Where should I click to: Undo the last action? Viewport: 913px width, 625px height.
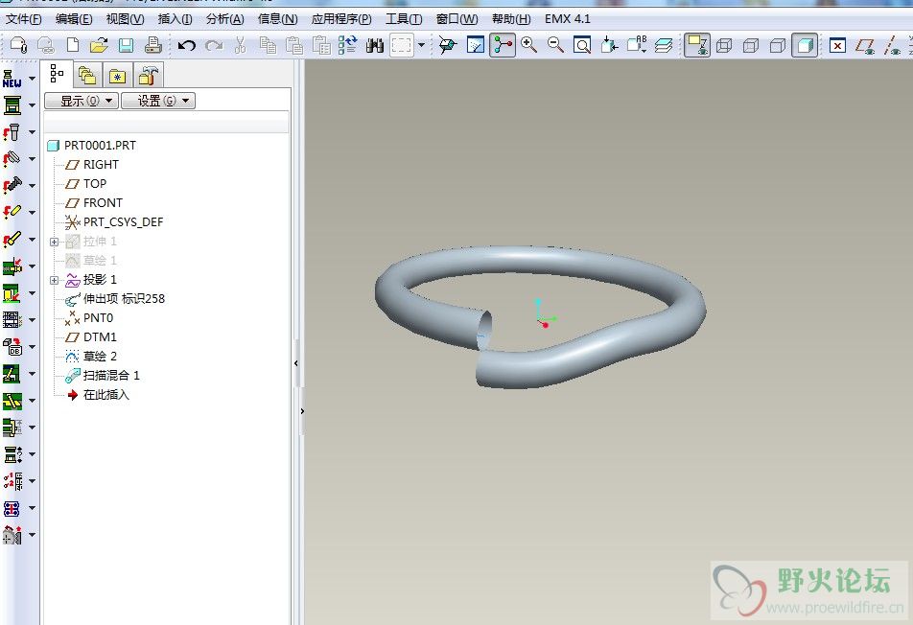point(186,45)
